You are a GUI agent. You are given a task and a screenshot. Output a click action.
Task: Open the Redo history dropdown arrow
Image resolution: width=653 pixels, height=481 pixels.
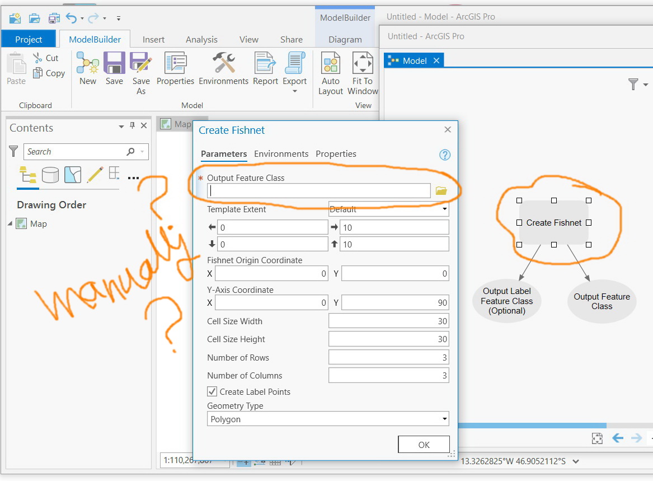[x=105, y=18]
